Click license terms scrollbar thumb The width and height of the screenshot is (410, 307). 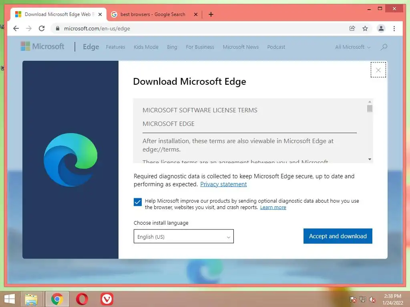click(370, 108)
